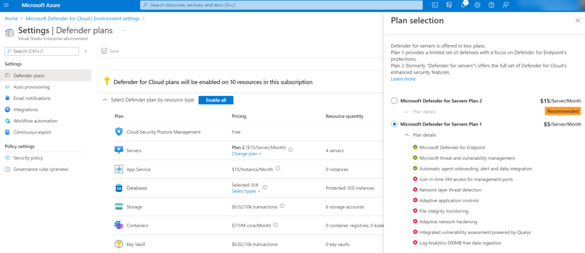This screenshot has width=585, height=253.
Task: Click 'Adaptive network hardening' feature row
Action: coord(444,222)
